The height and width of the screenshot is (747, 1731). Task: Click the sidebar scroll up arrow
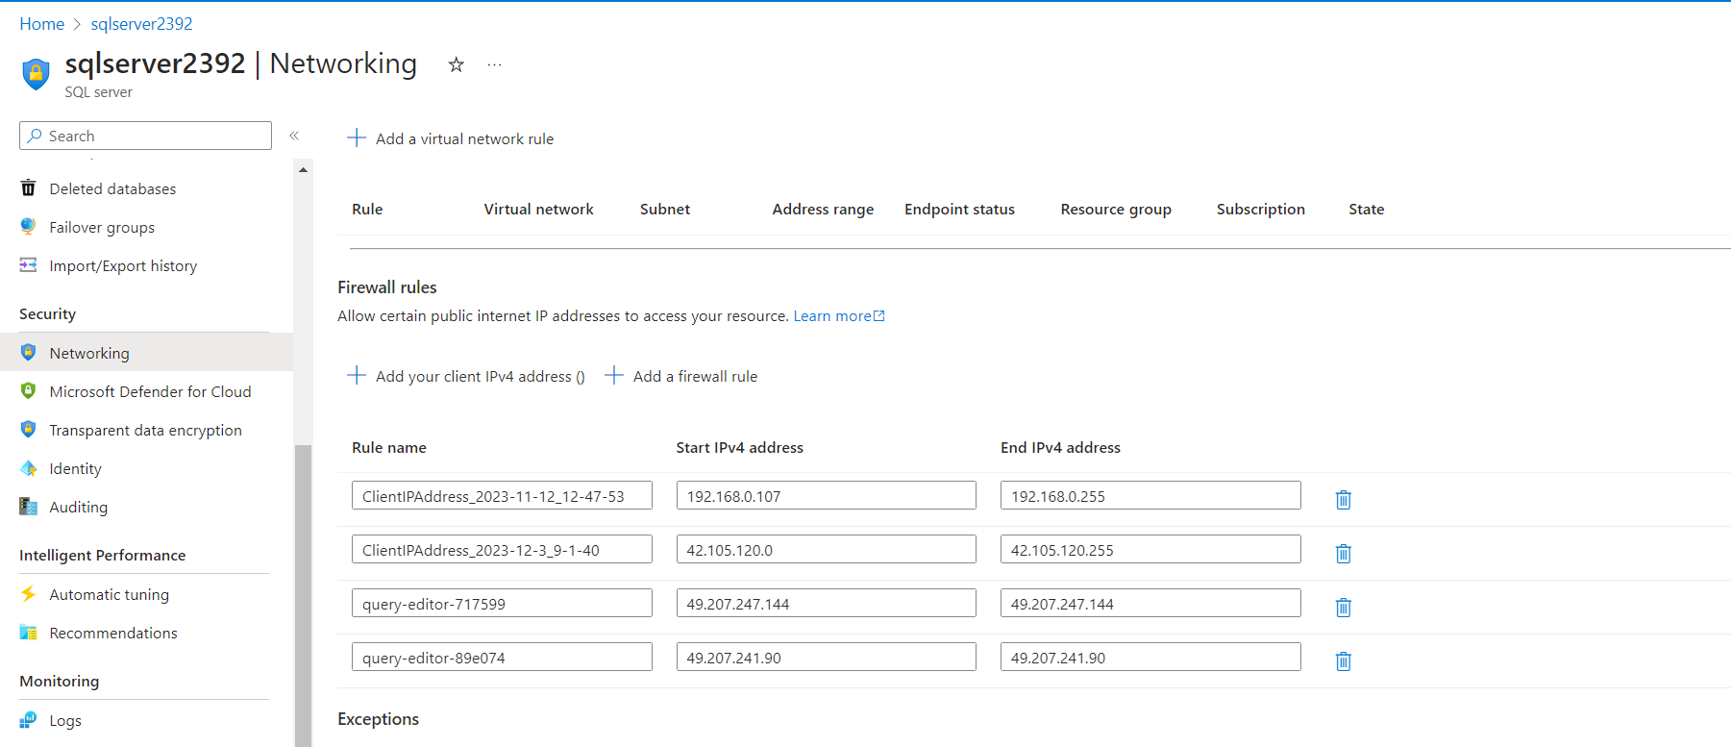[303, 169]
